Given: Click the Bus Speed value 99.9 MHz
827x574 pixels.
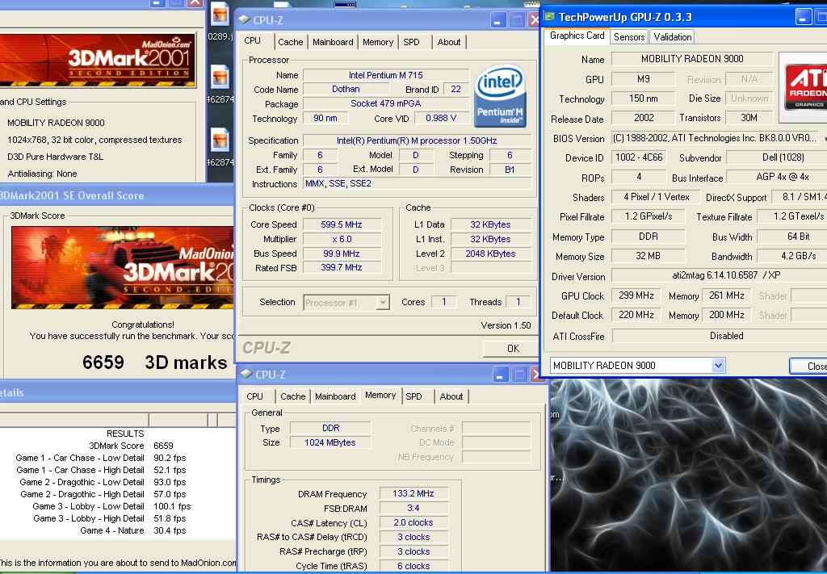Looking at the screenshot, I should coord(342,253).
